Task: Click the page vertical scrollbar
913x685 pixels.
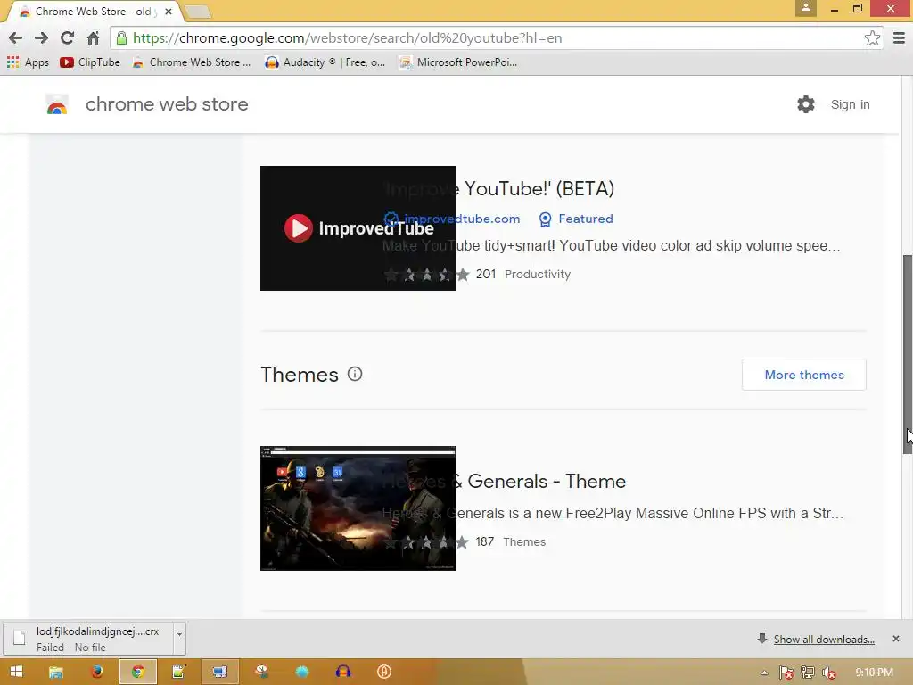Action: 907,354
